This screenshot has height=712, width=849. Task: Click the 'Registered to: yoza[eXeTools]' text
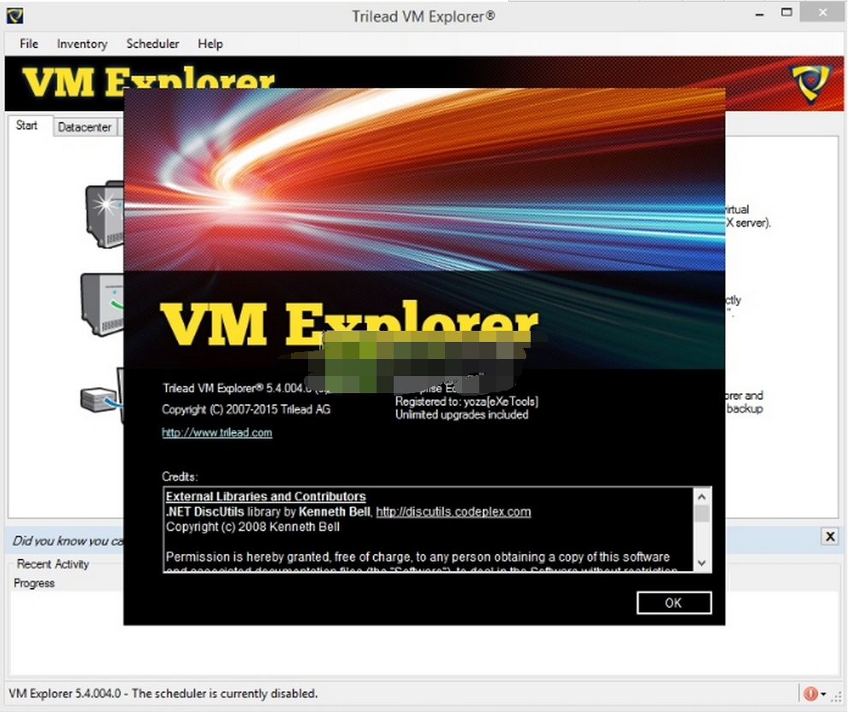pyautogui.click(x=466, y=402)
